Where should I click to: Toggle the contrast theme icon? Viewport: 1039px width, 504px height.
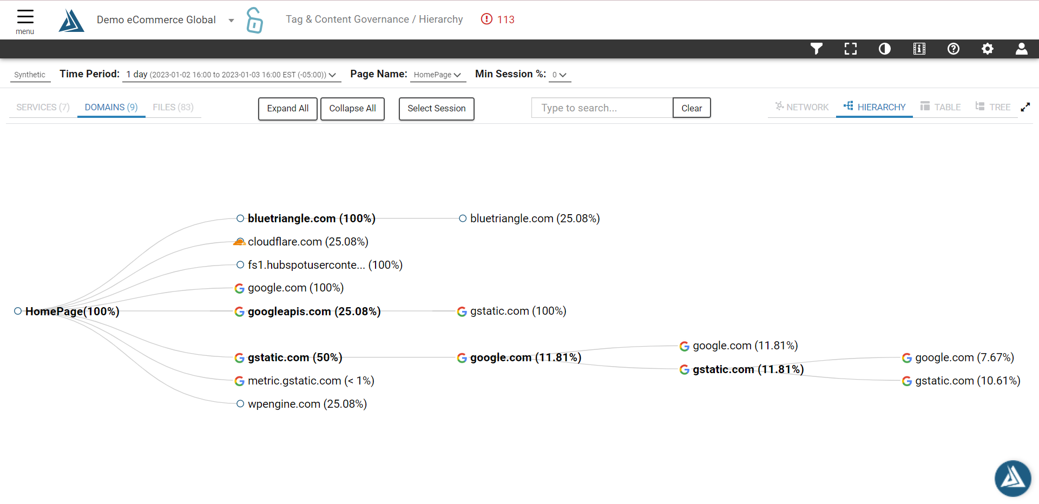[885, 49]
